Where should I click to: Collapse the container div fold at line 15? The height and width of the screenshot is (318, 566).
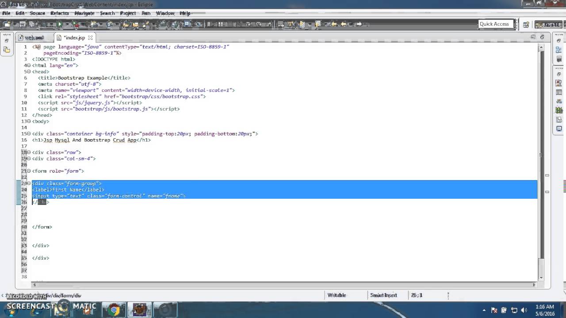[x=29, y=133]
